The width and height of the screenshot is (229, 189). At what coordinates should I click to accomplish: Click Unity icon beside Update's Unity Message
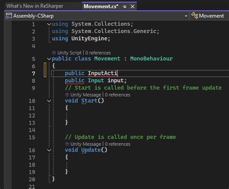pos(67,144)
